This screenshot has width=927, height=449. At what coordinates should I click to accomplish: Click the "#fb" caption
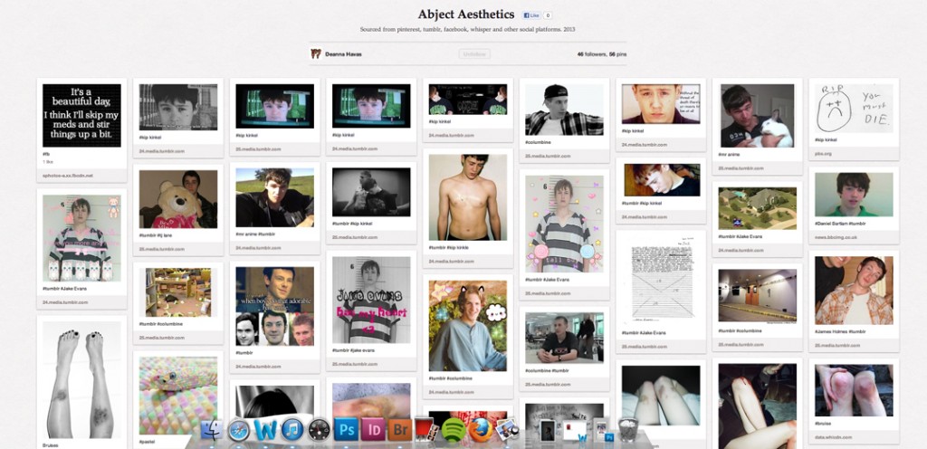[x=45, y=154]
